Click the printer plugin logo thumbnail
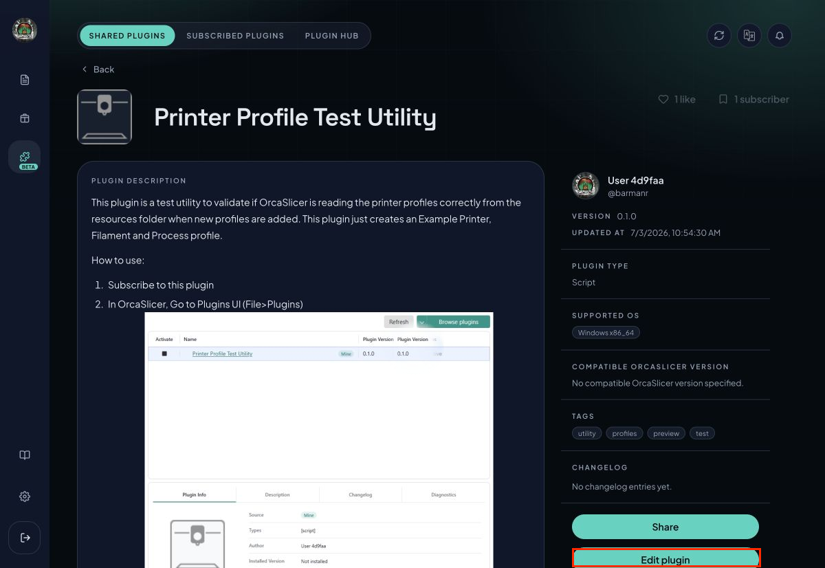Screen dimensions: 825x568 click(104, 117)
